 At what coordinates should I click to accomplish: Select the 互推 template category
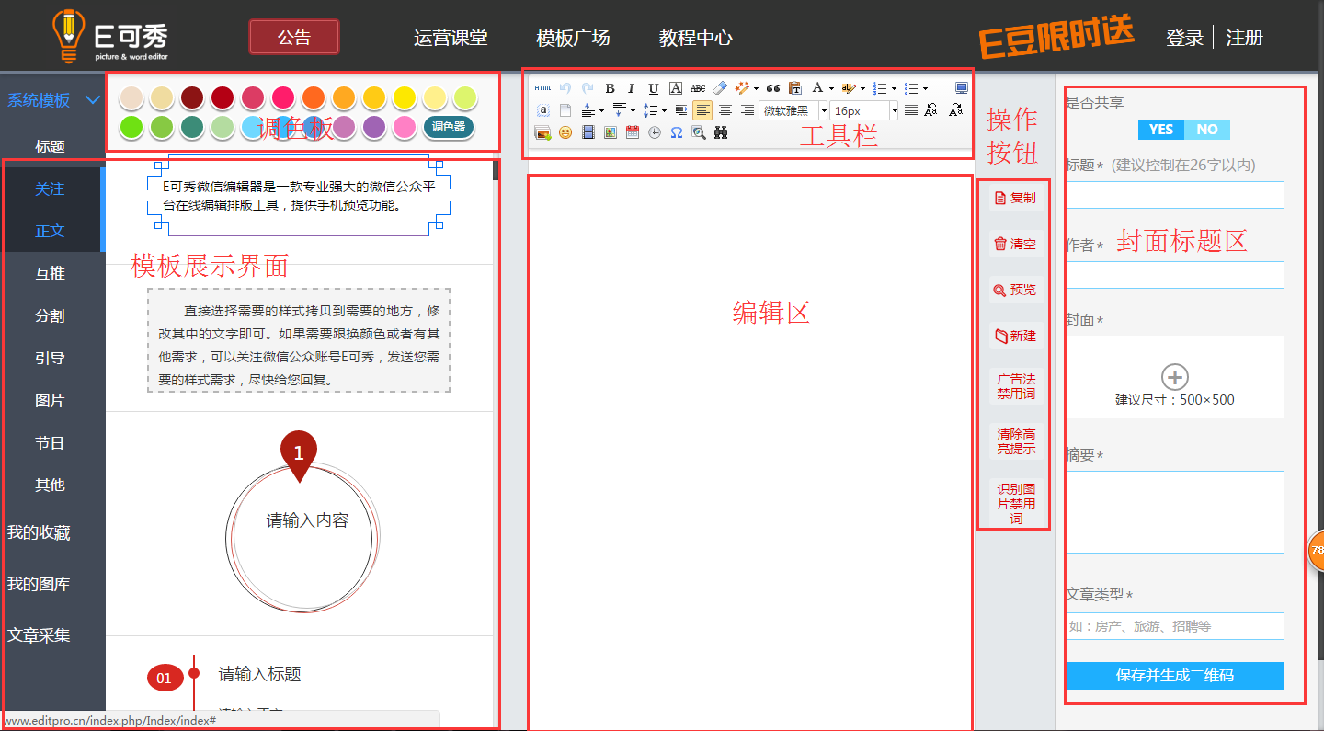coord(50,273)
